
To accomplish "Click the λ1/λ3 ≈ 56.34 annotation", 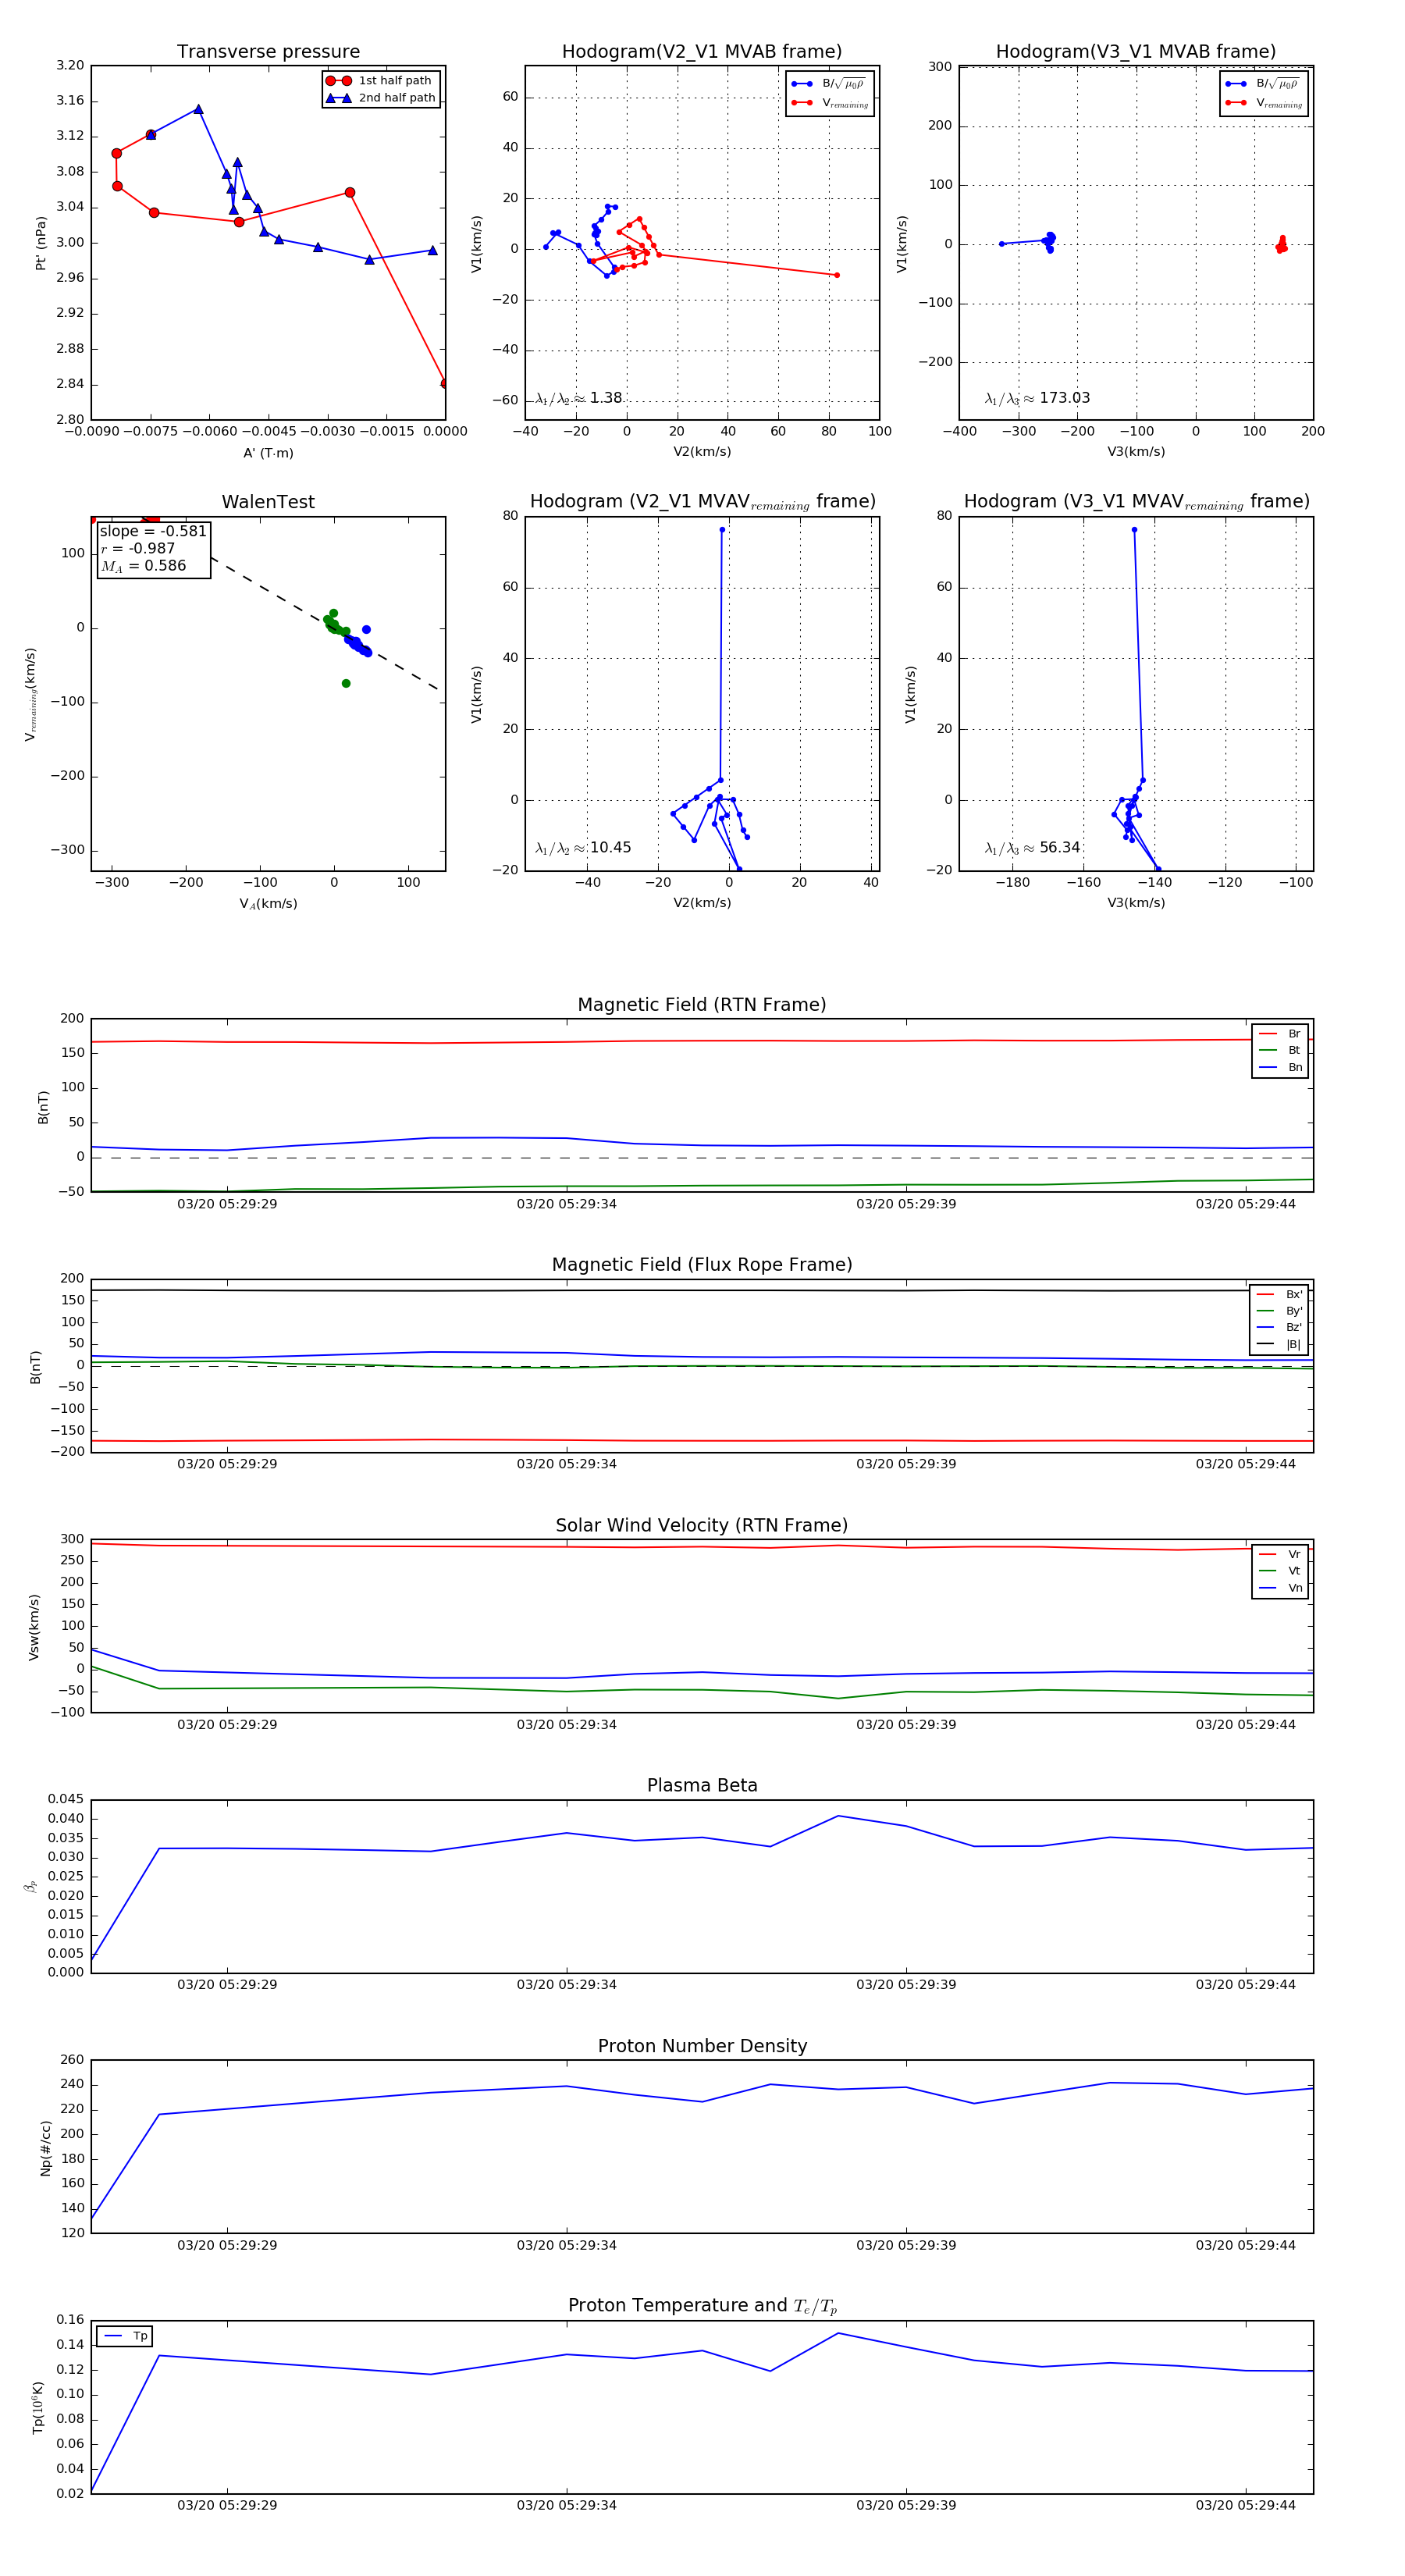I will [1032, 848].
